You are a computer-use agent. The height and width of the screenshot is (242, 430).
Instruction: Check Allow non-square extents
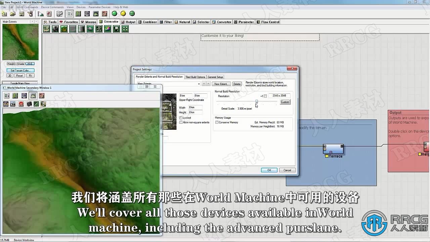(x=181, y=122)
